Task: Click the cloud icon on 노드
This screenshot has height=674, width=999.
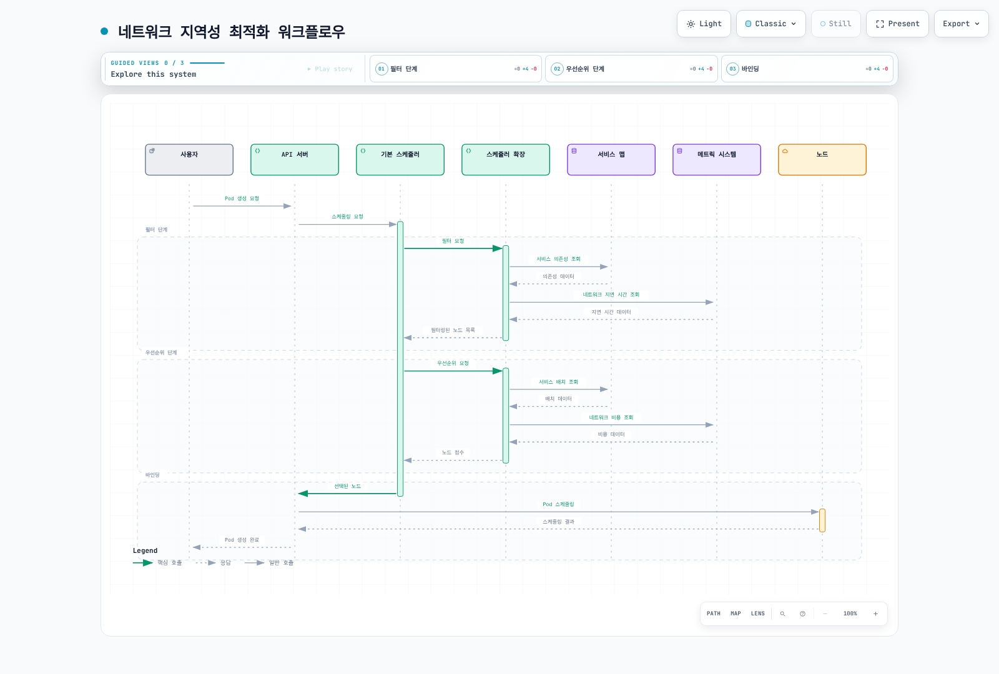Action: 785,151
